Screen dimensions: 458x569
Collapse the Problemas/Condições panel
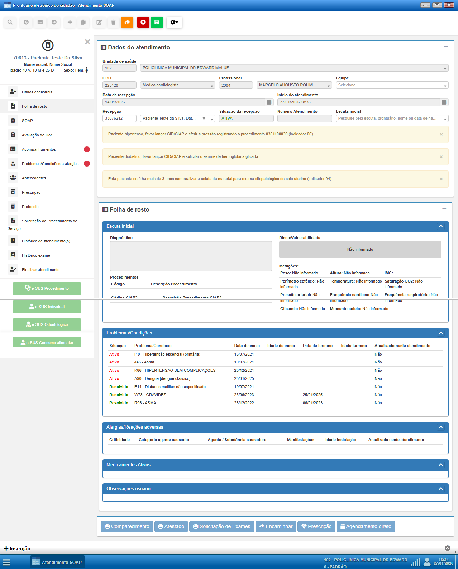441,333
